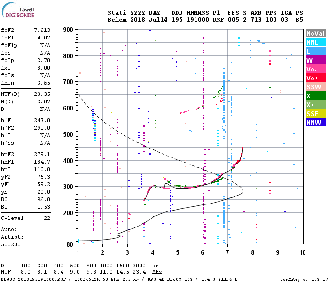This screenshot has height=282, width=329.
Task: Select the blue E legend swatch
Action: (316, 51)
